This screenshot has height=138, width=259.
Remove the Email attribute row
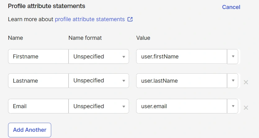pyautogui.click(x=246, y=108)
